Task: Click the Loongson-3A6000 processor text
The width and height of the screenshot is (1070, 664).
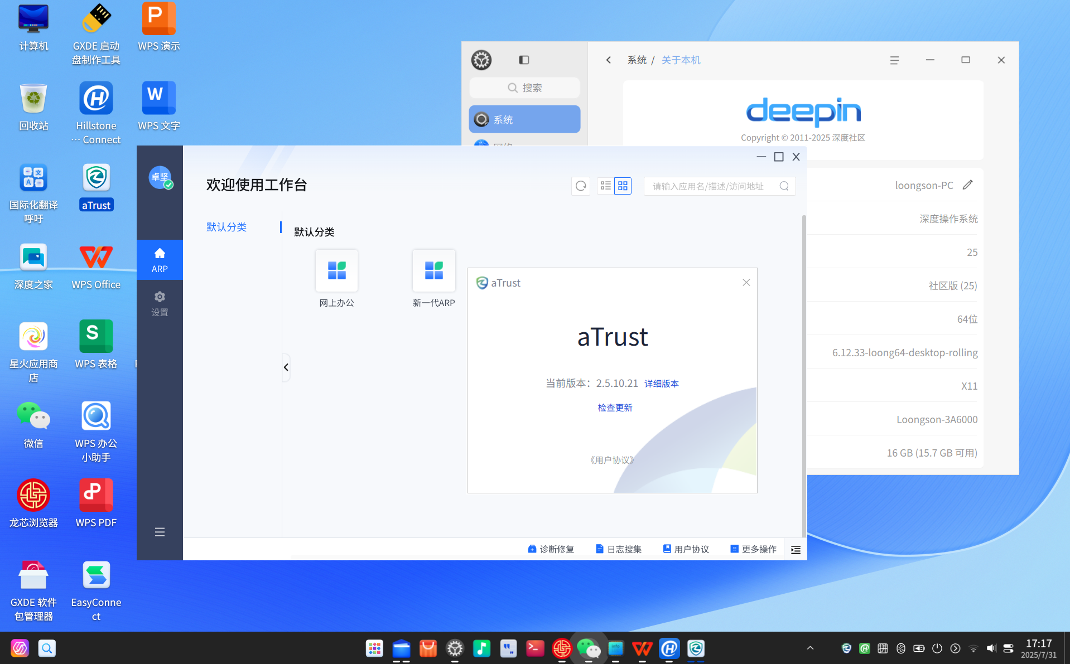Action: click(x=937, y=419)
